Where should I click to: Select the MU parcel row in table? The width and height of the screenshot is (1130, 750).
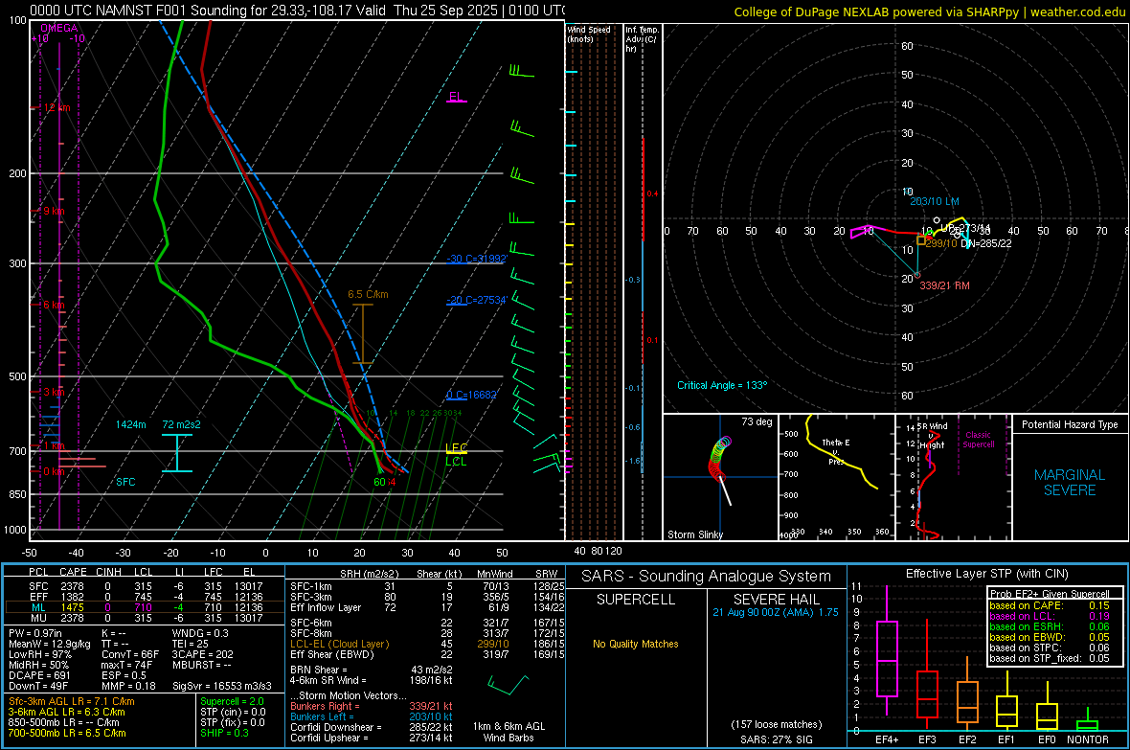[145, 618]
